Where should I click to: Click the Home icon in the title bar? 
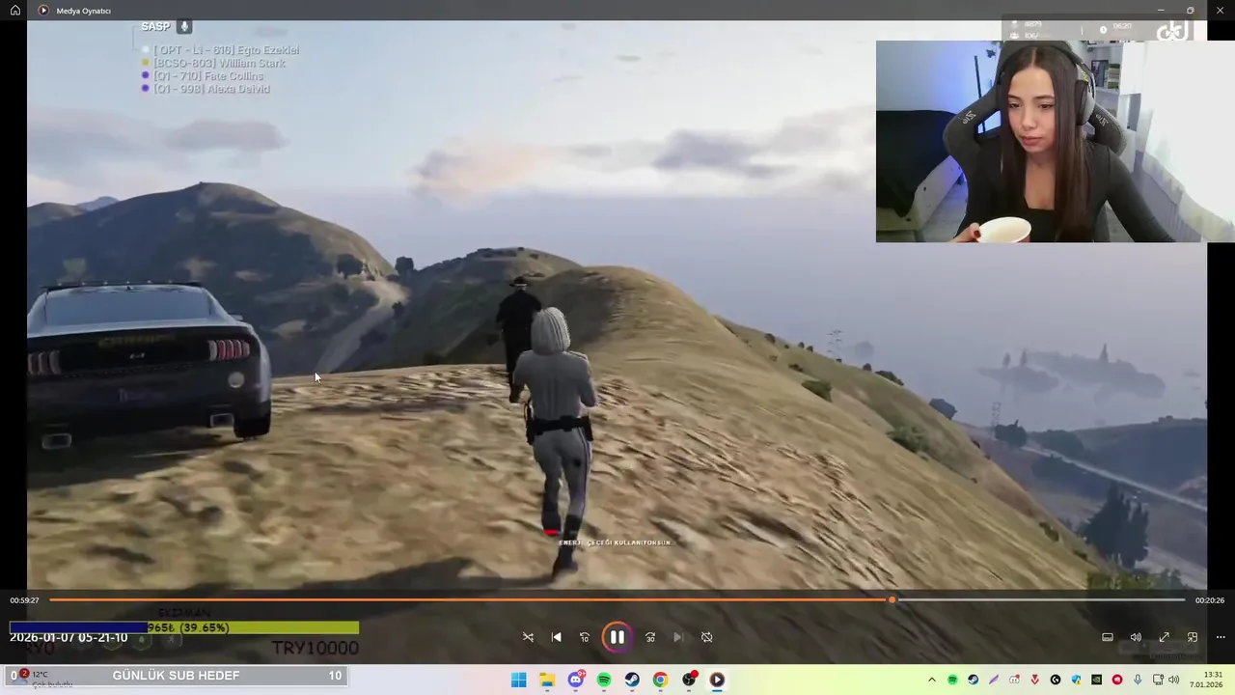tap(15, 10)
